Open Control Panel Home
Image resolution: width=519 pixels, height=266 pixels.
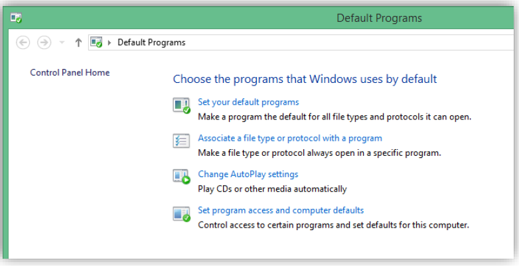(x=70, y=72)
